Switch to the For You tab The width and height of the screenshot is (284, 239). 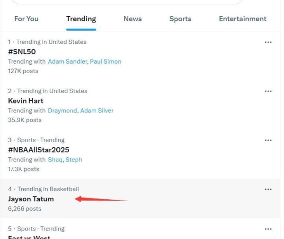(x=27, y=19)
